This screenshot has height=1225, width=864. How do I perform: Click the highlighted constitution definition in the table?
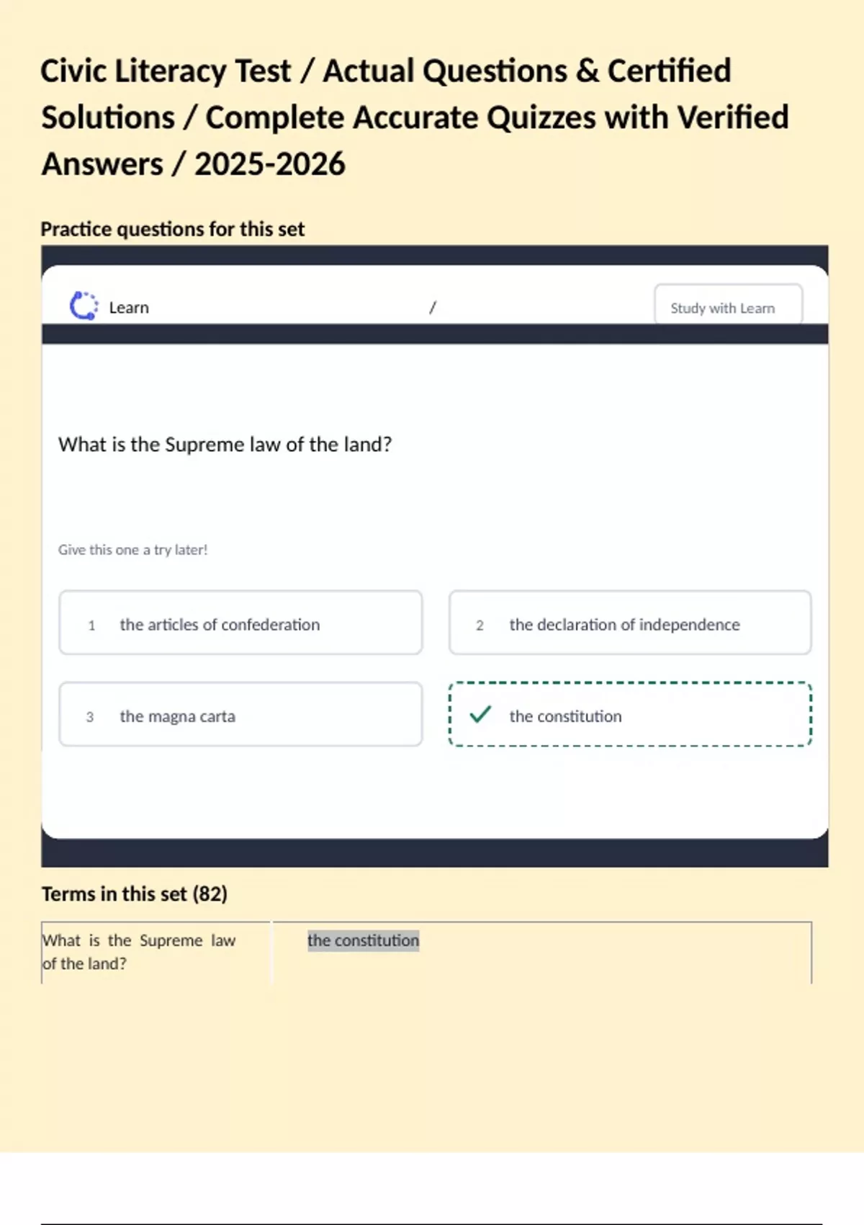click(363, 940)
